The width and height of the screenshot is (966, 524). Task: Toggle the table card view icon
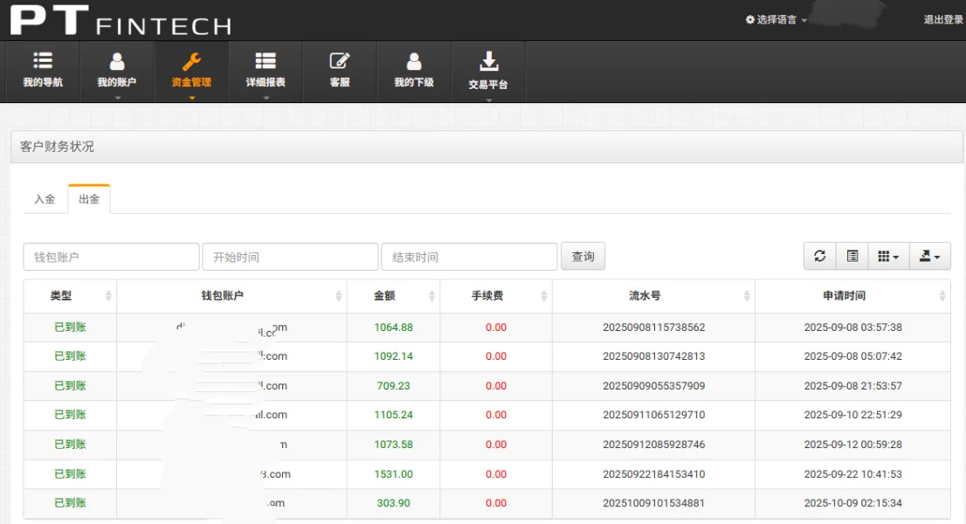click(x=852, y=256)
